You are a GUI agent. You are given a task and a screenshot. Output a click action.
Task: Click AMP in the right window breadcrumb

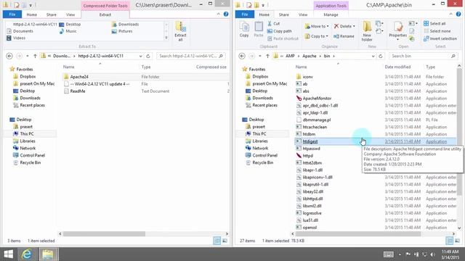[290, 56]
